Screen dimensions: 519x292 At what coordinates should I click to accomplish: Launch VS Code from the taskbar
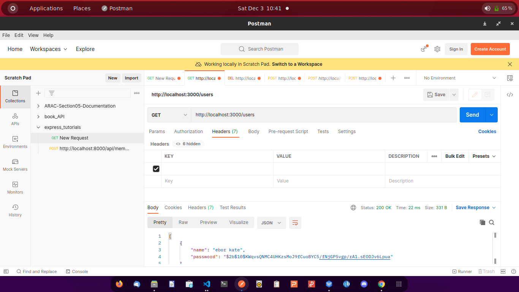206,284
